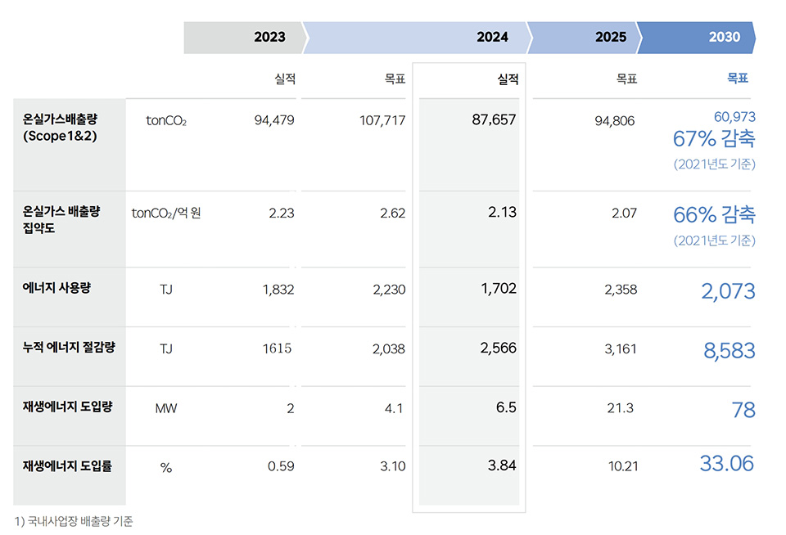The width and height of the screenshot is (786, 535).
Task: Select the 누적 에너지 절감량 row label
Action: 69,348
